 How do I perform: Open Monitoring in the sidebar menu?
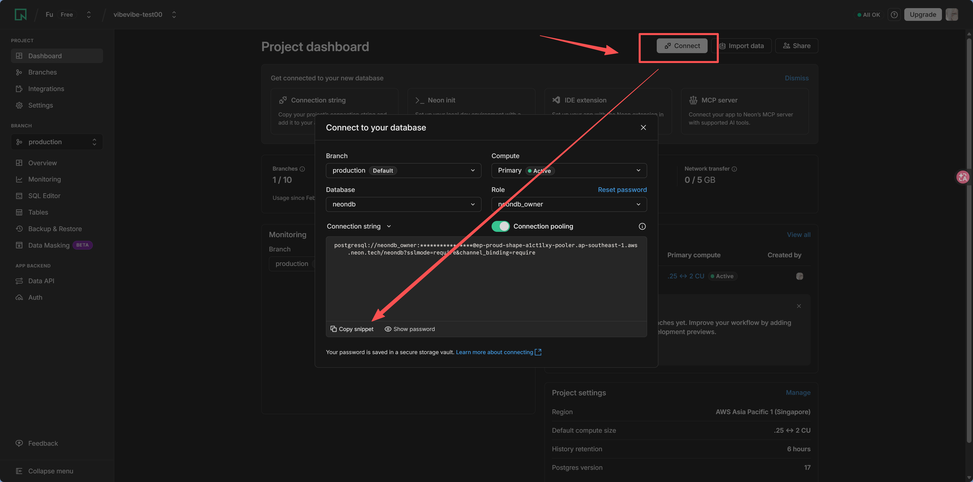[x=44, y=179]
